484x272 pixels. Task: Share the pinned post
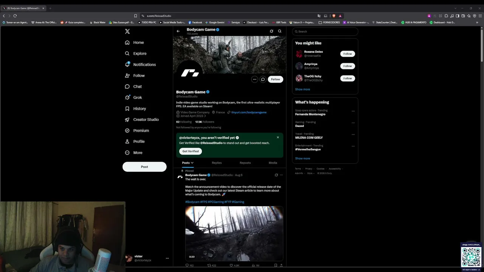pyautogui.click(x=281, y=266)
